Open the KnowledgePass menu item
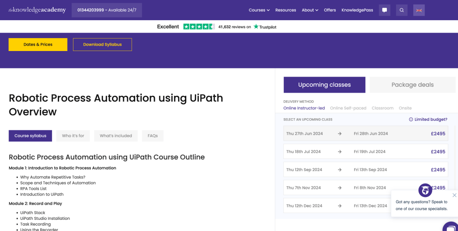 pyautogui.click(x=357, y=10)
